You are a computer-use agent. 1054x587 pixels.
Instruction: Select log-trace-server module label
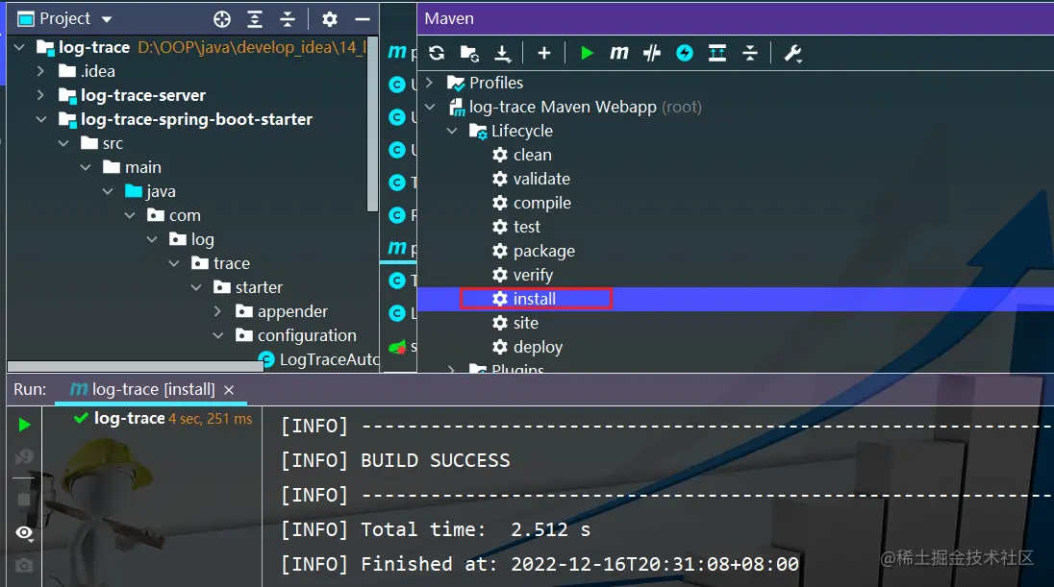click(143, 95)
